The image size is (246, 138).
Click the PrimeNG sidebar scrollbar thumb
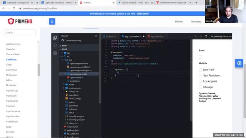(x=38, y=70)
